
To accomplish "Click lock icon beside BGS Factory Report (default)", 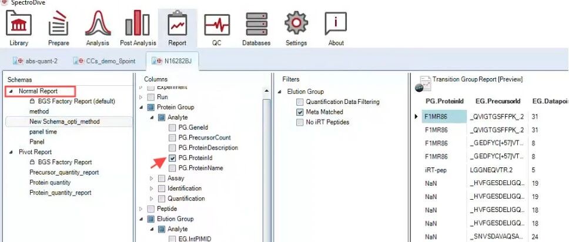I will coord(32,101).
